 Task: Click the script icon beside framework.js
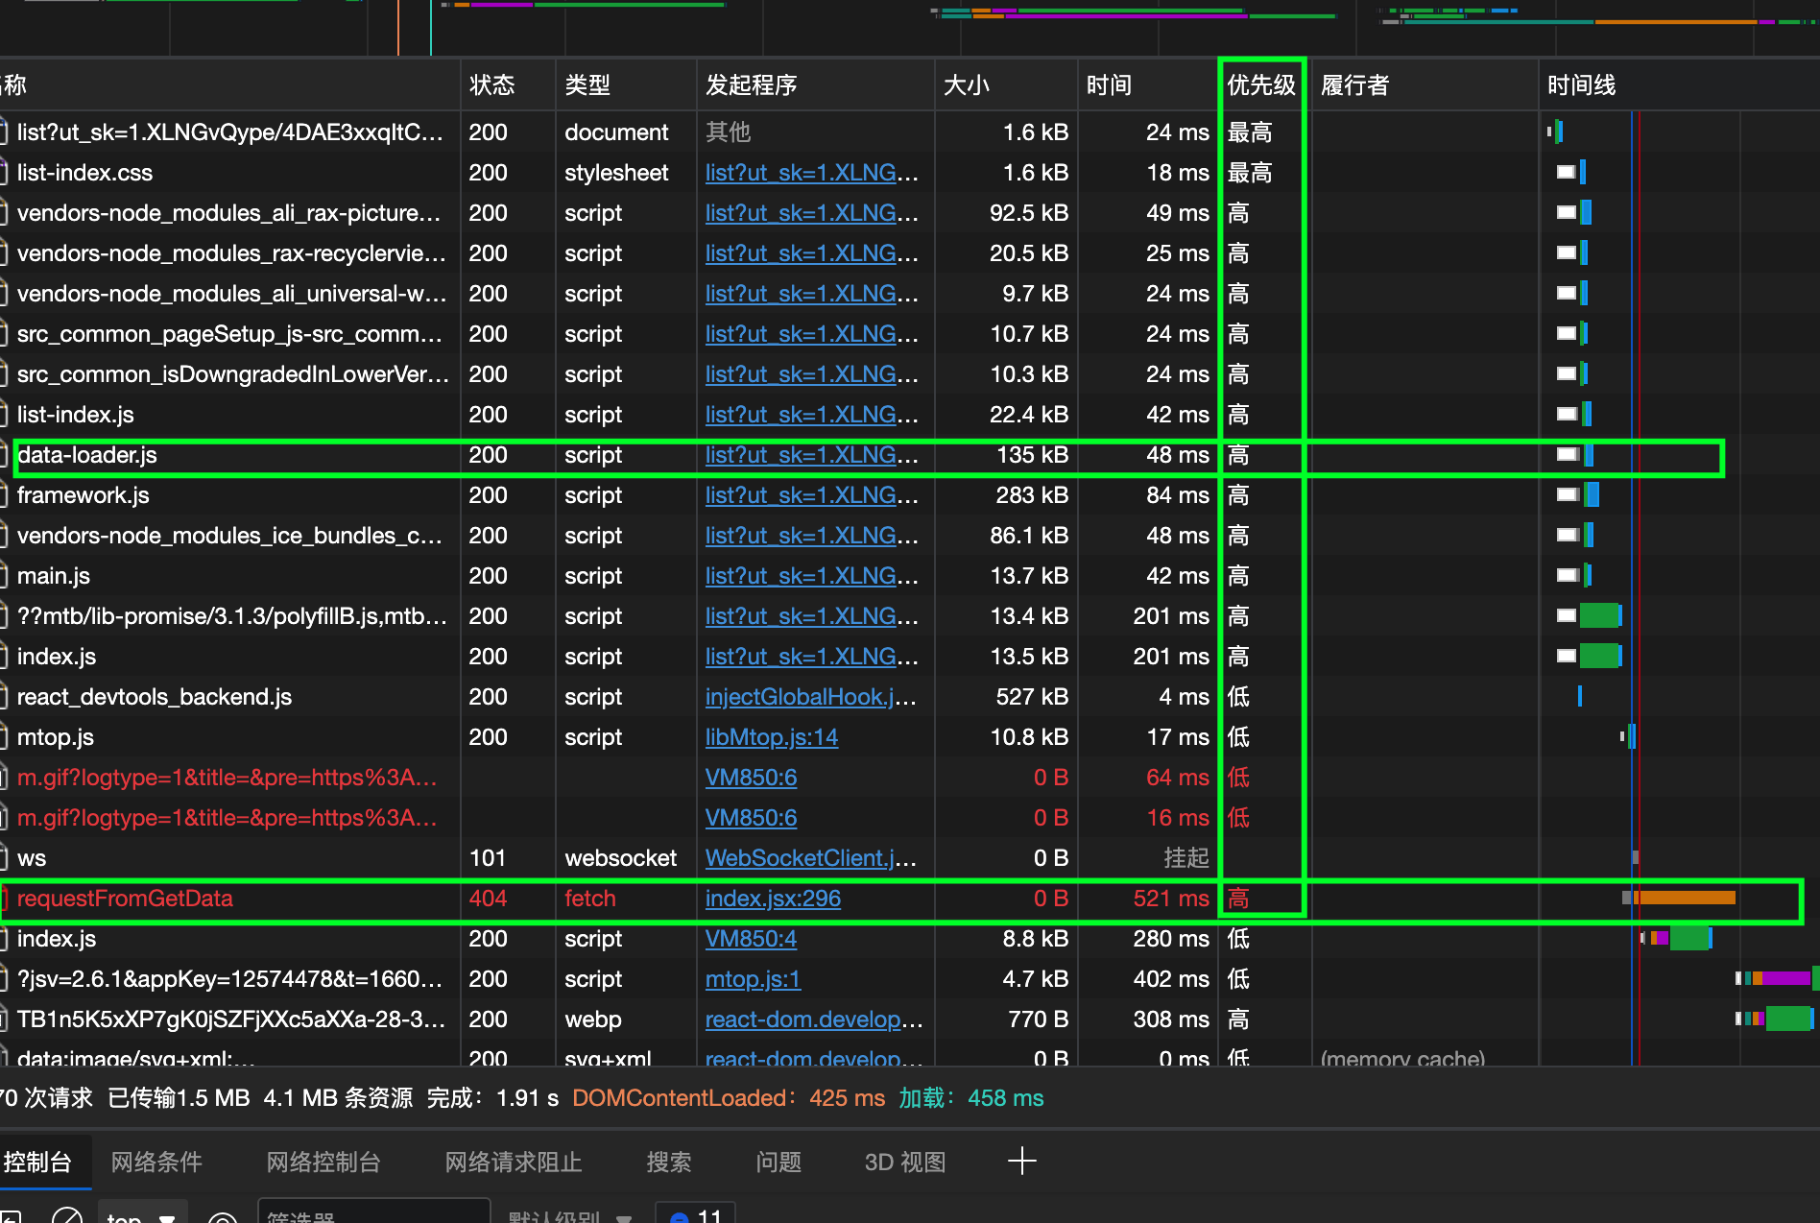[5, 495]
